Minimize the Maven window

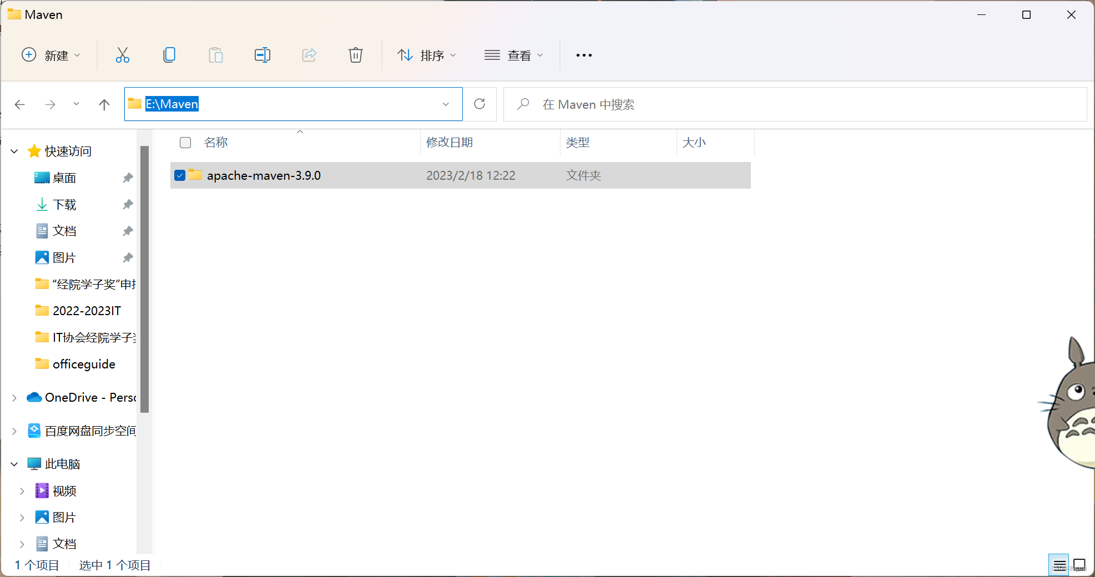[x=981, y=15]
